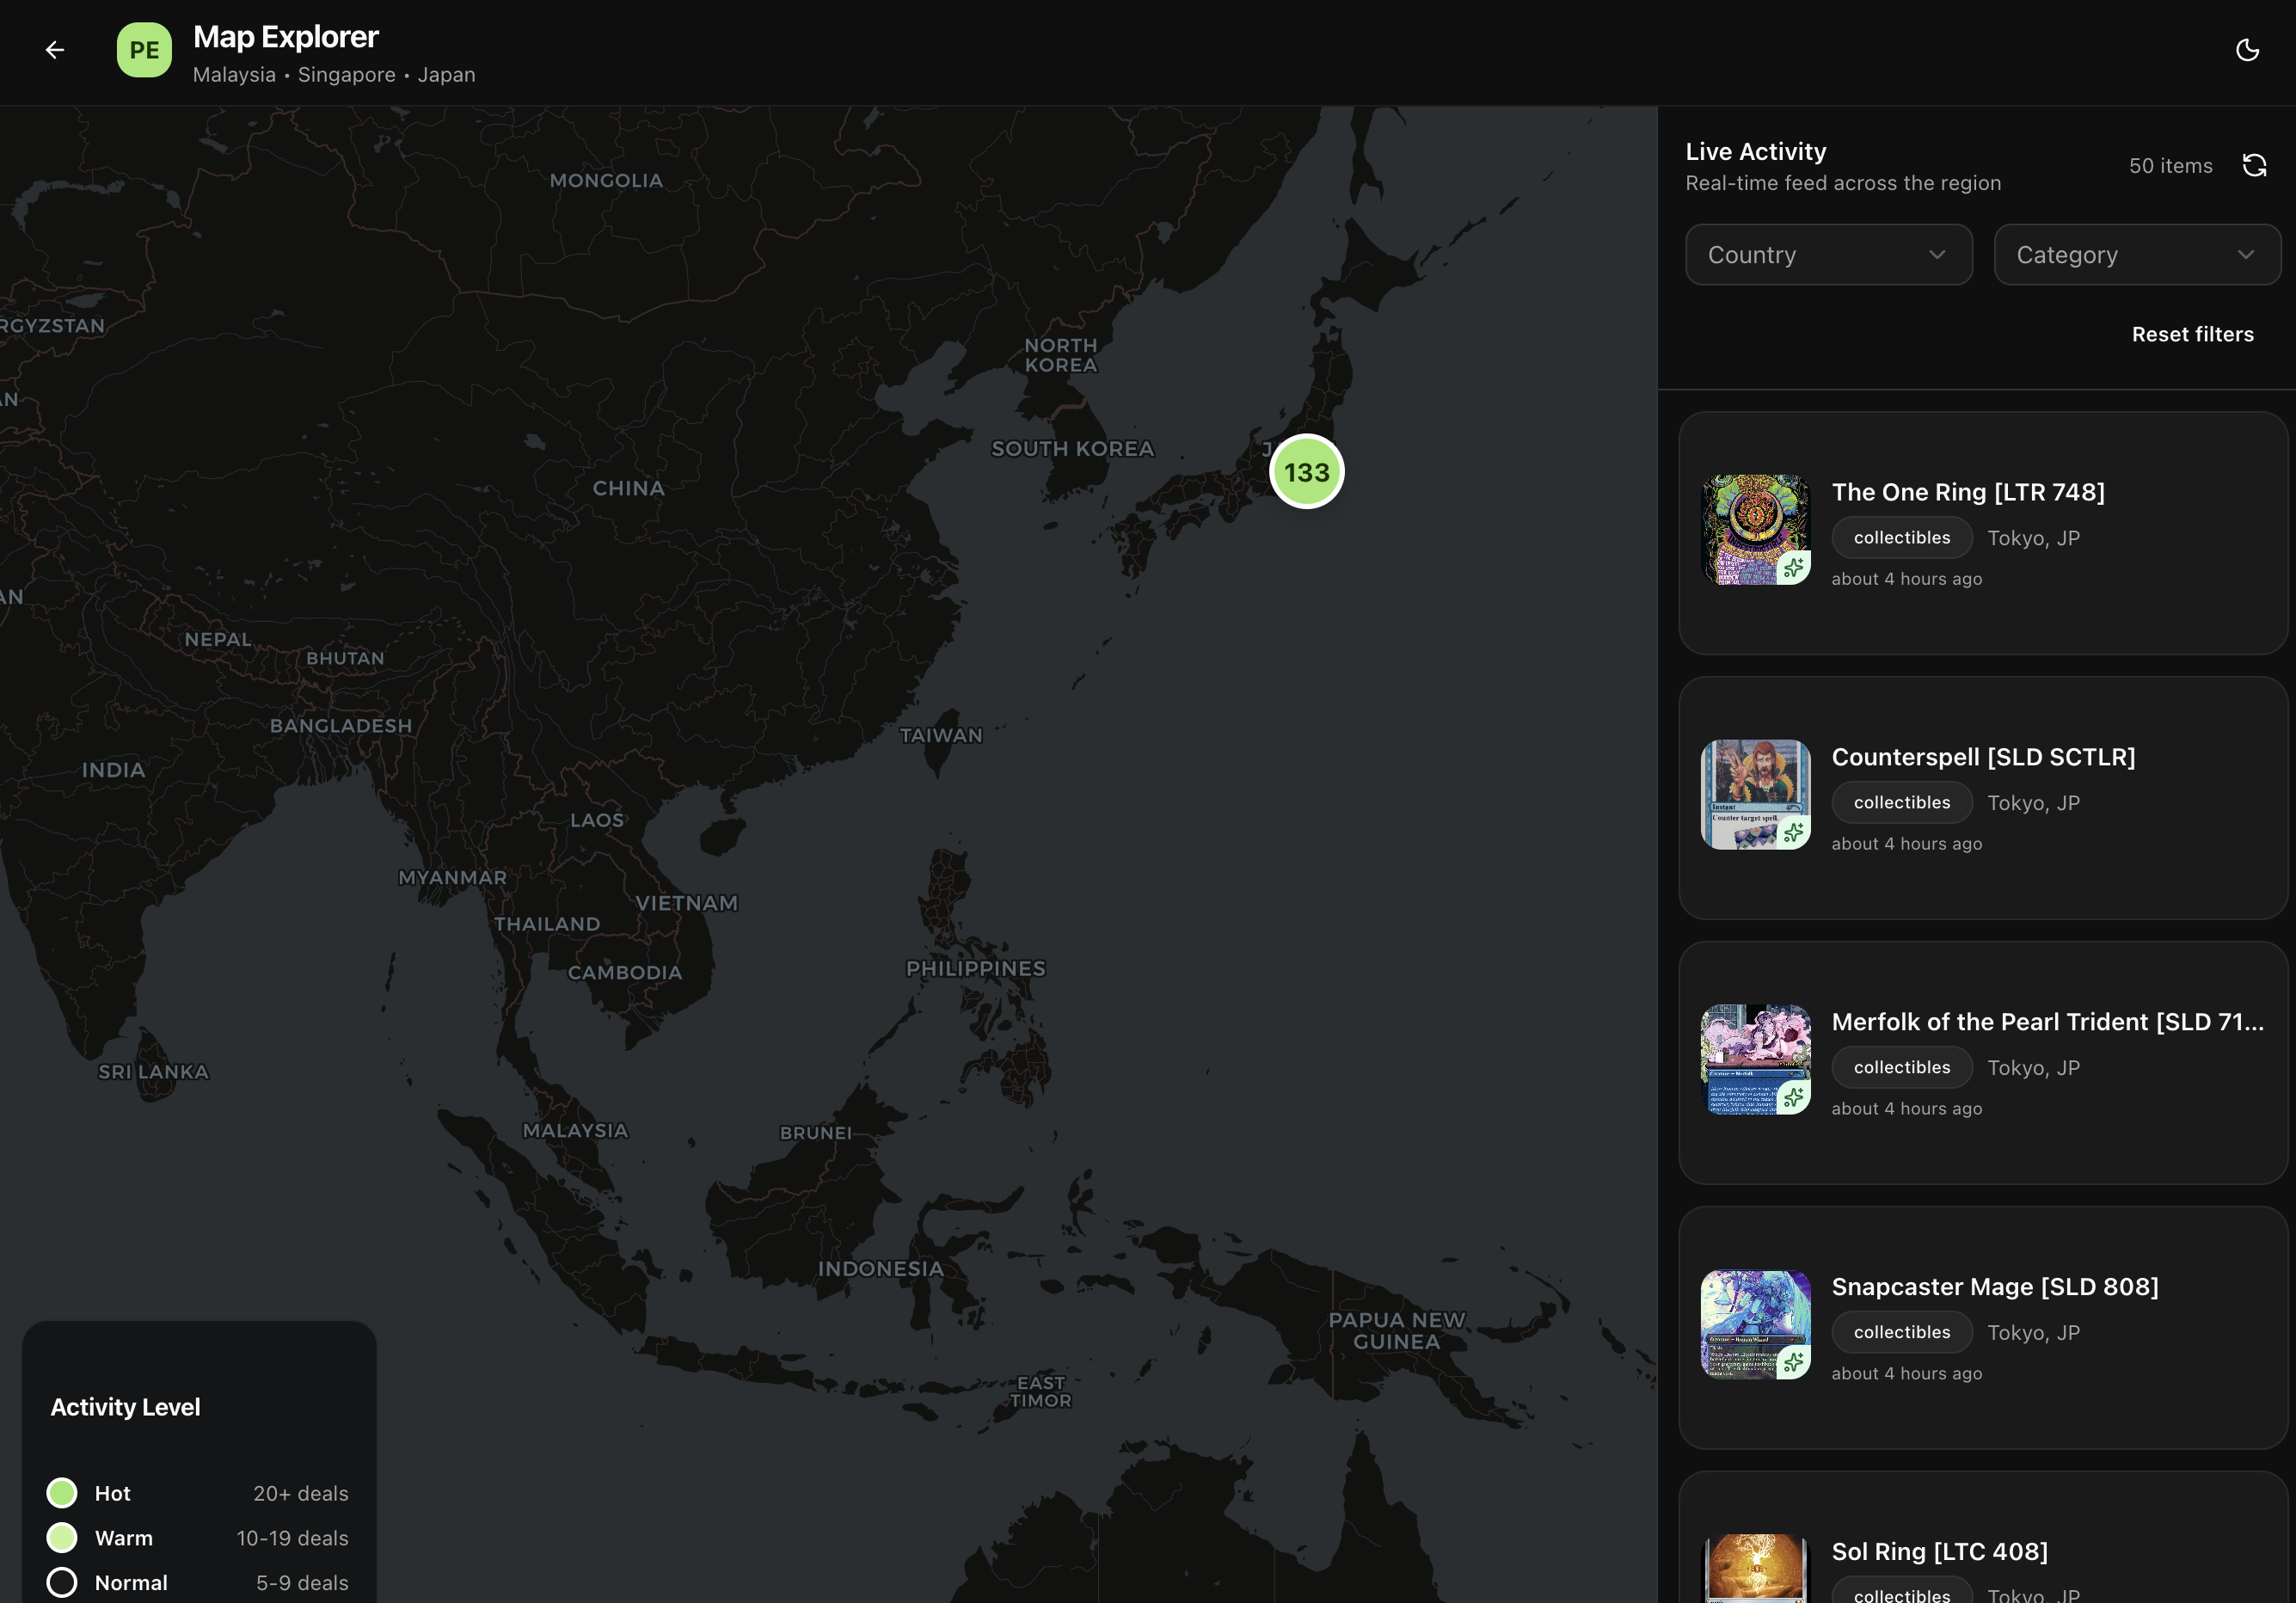
Task: Open Snapcaster Mage [SLD 808] listing
Action: point(1994,1287)
